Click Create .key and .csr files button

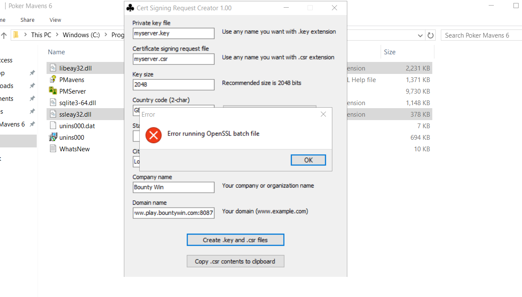pyautogui.click(x=235, y=240)
